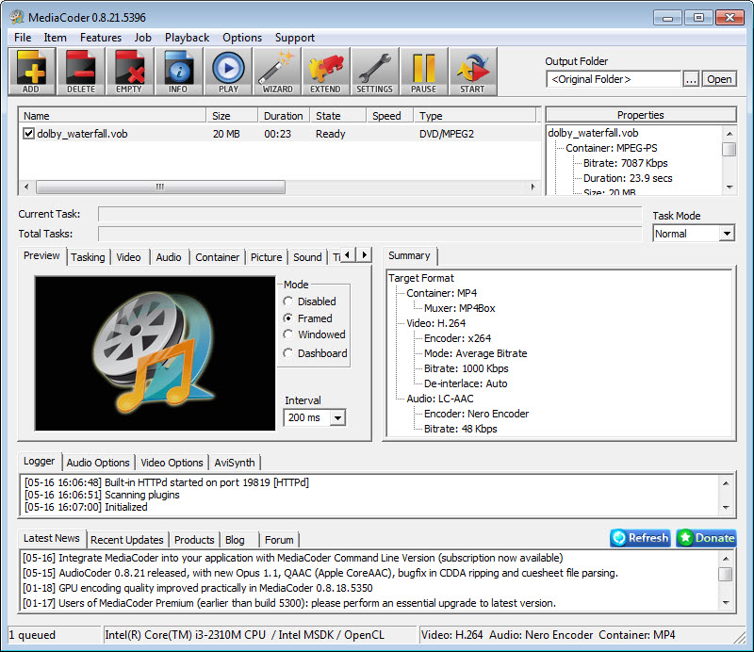
Task: Sort the file list by Name column
Action: tap(112, 116)
